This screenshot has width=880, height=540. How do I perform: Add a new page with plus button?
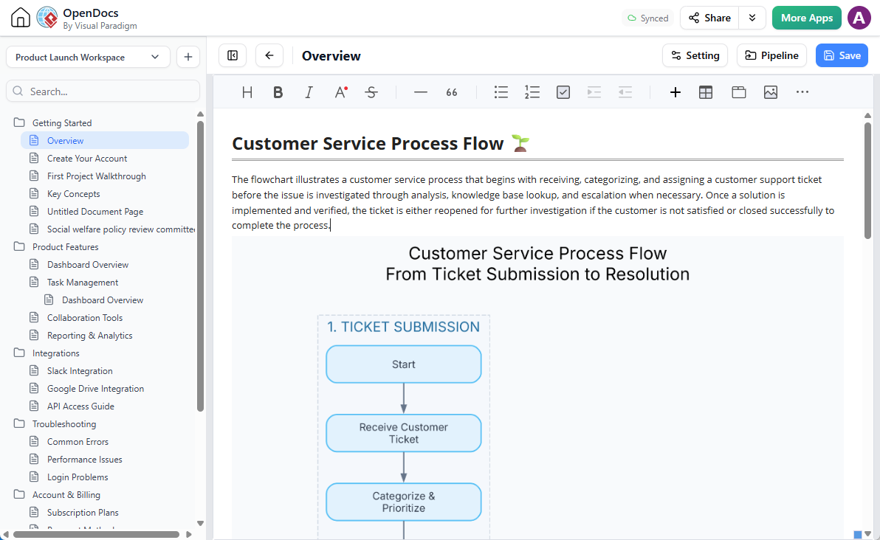(188, 57)
